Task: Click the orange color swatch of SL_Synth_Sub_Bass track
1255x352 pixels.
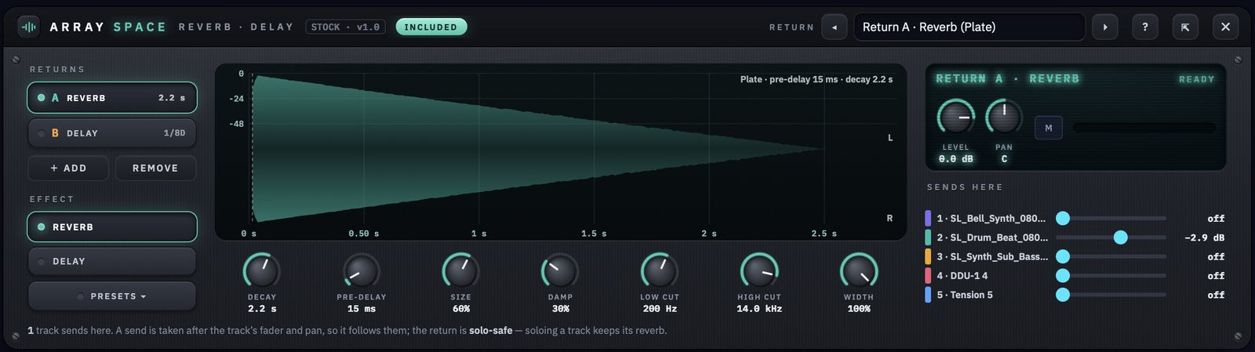Action: click(x=928, y=256)
